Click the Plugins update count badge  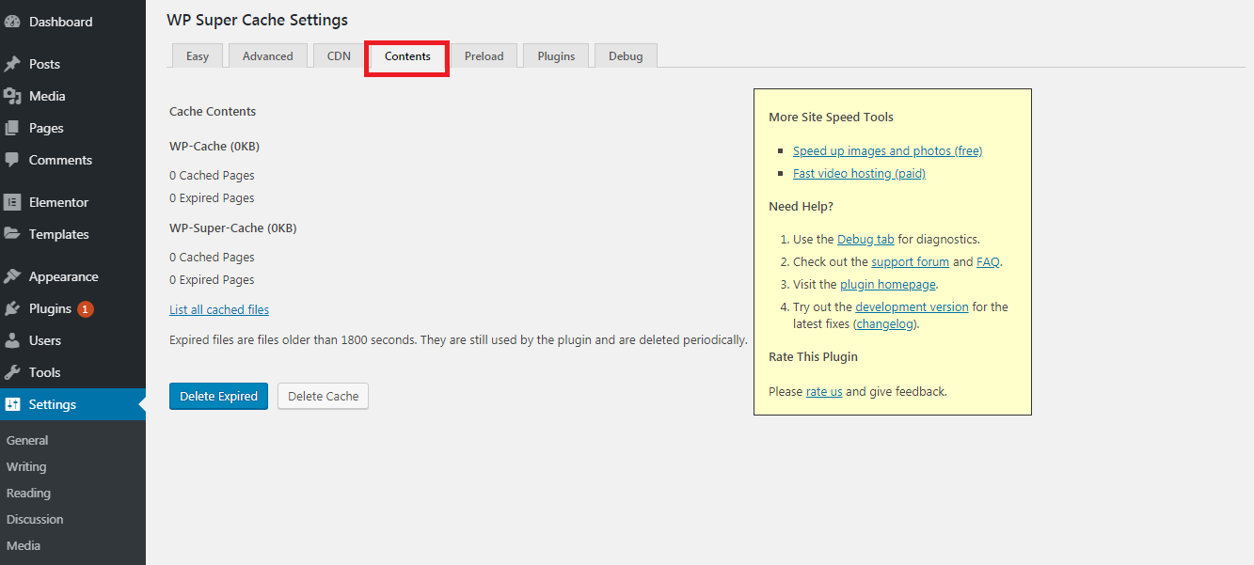pos(86,308)
